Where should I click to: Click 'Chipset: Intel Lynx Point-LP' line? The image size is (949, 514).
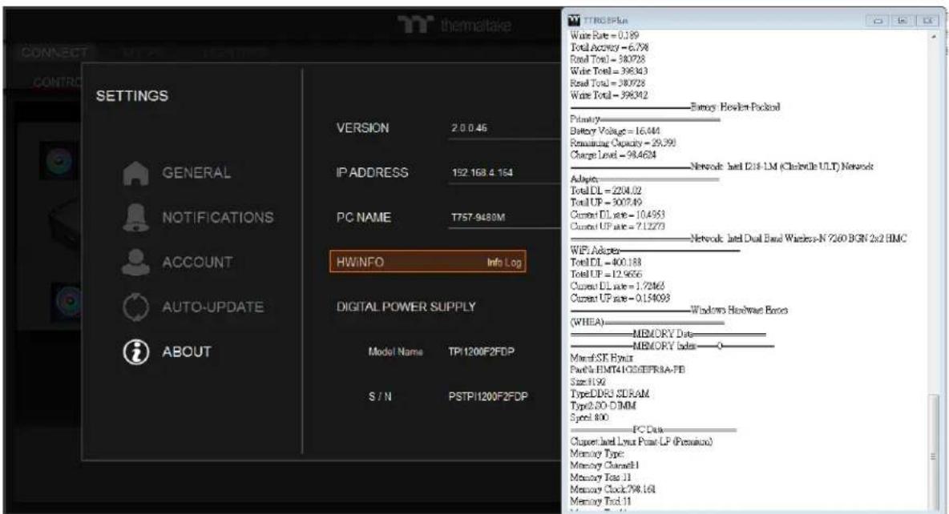pos(641,441)
